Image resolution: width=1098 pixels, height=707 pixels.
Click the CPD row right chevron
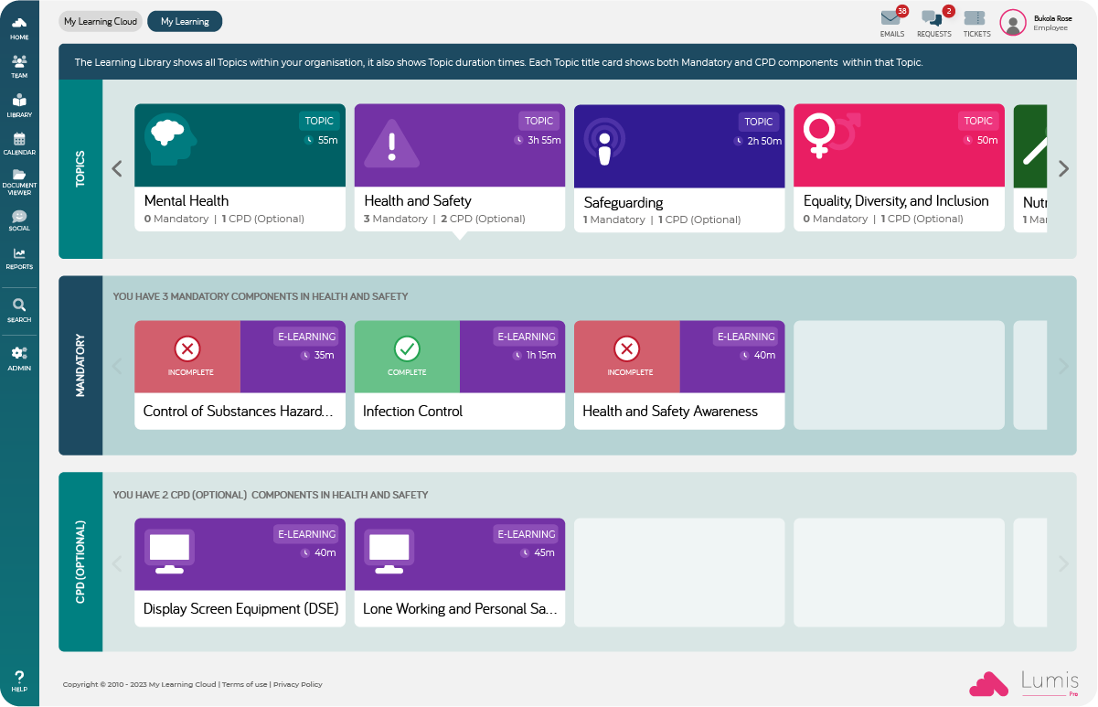1063,564
